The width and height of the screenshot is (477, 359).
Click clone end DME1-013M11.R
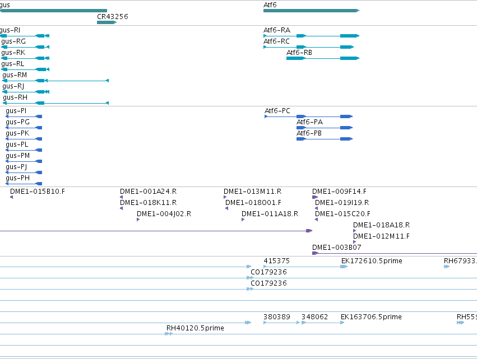click(225, 197)
